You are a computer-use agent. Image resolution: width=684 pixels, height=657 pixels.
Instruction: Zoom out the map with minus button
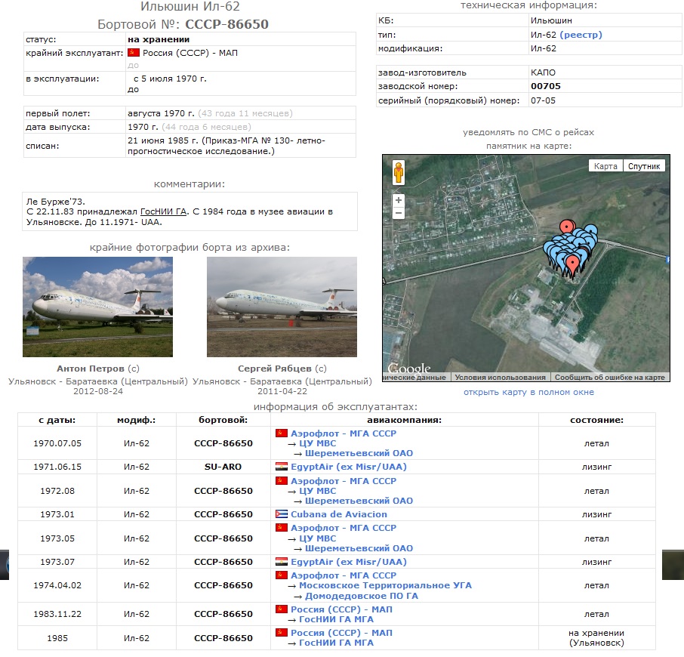click(x=398, y=214)
